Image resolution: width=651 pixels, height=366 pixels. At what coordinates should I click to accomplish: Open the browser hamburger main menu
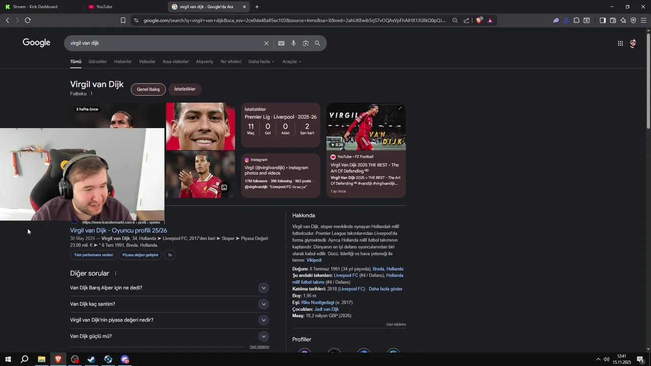(x=643, y=20)
